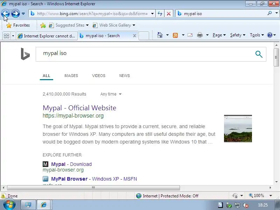Click the network tray icon
This screenshot has width=280, height=210.
coord(237,205)
